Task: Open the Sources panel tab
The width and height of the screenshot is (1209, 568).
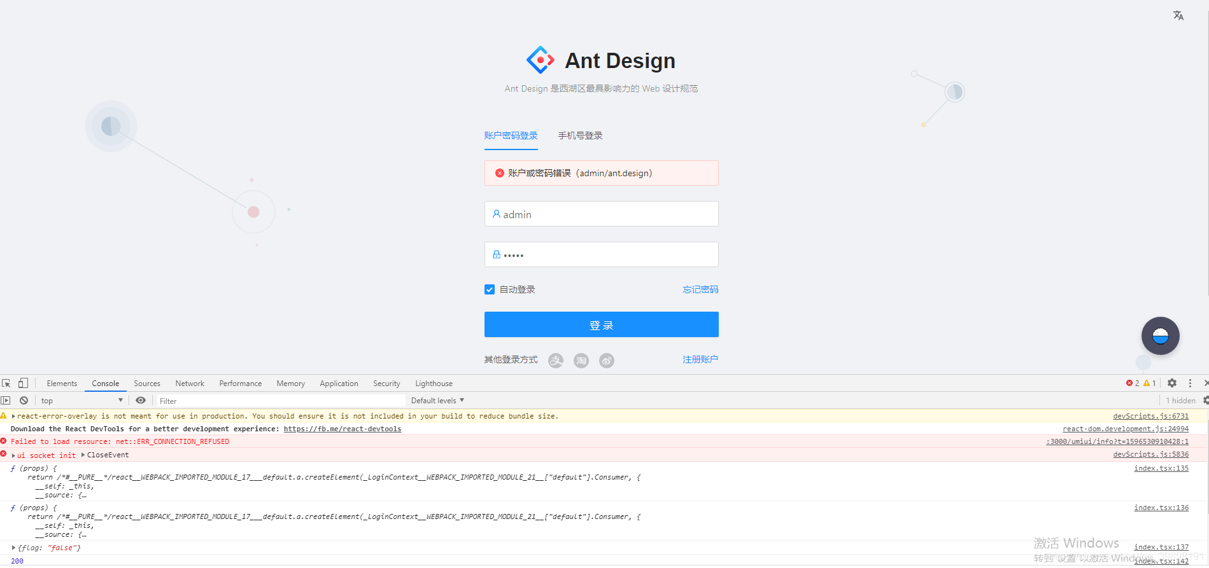Action: point(147,383)
